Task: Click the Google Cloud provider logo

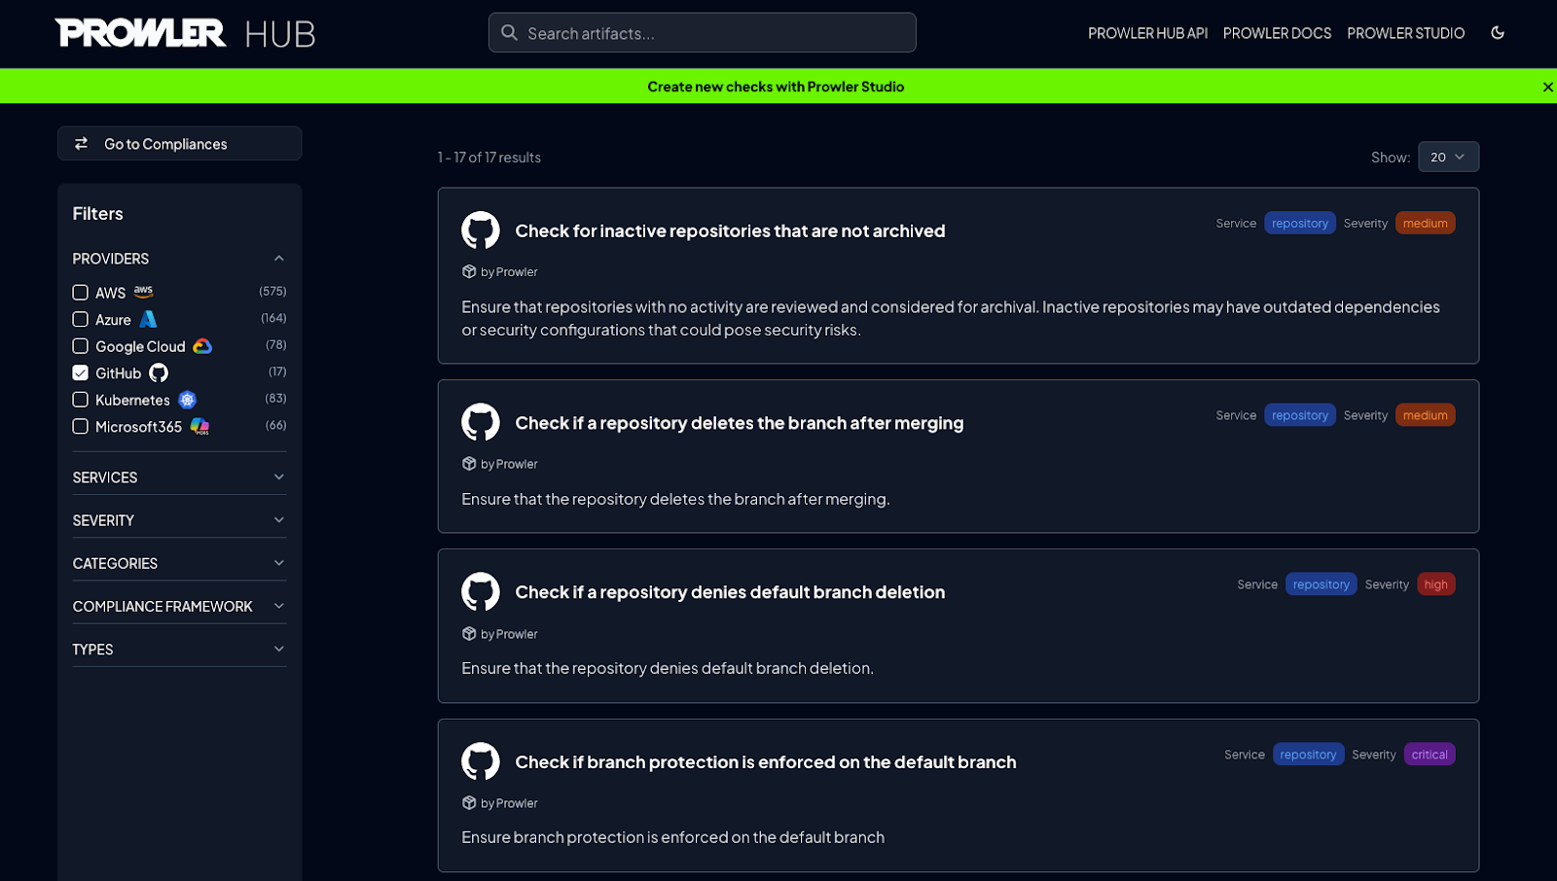Action: tap(202, 346)
